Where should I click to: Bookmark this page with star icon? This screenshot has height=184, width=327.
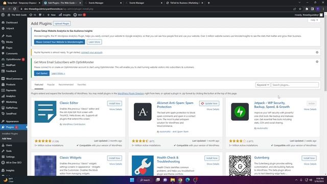coord(300,9)
